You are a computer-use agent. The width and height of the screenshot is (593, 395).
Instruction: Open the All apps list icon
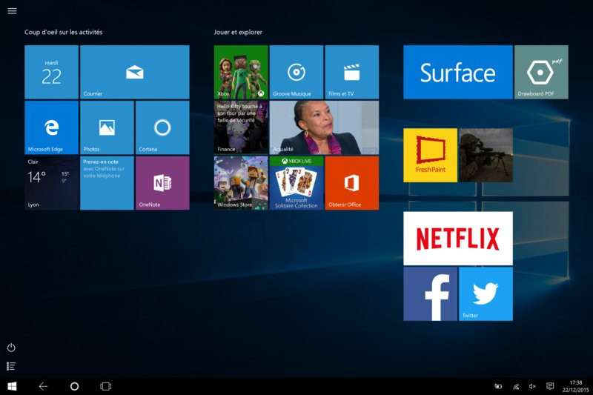pos(11,366)
